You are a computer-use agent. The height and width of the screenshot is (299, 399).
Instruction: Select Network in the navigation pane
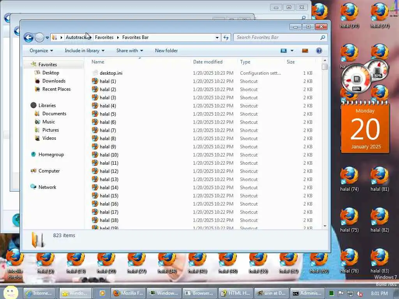[x=47, y=187]
